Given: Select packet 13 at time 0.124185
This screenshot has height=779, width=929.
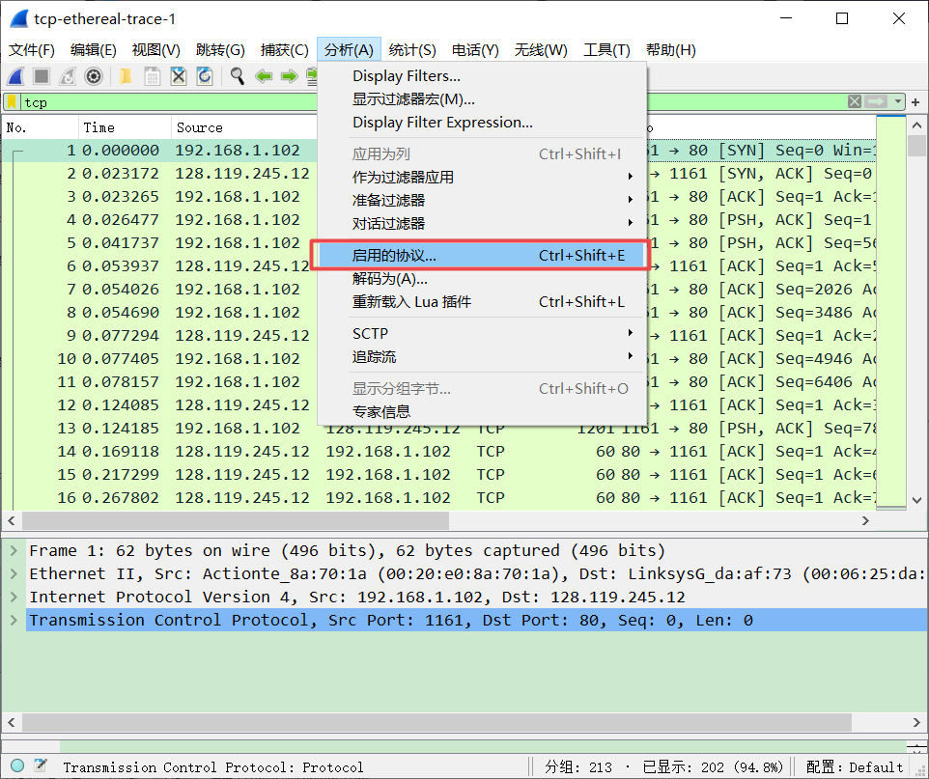Looking at the screenshot, I should (438, 428).
